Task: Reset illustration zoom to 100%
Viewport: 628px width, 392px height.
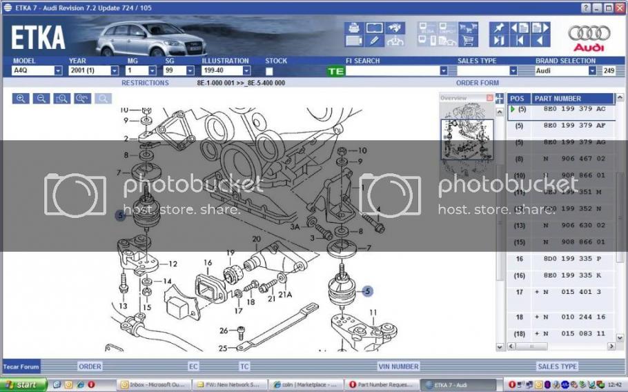Action: [x=83, y=99]
